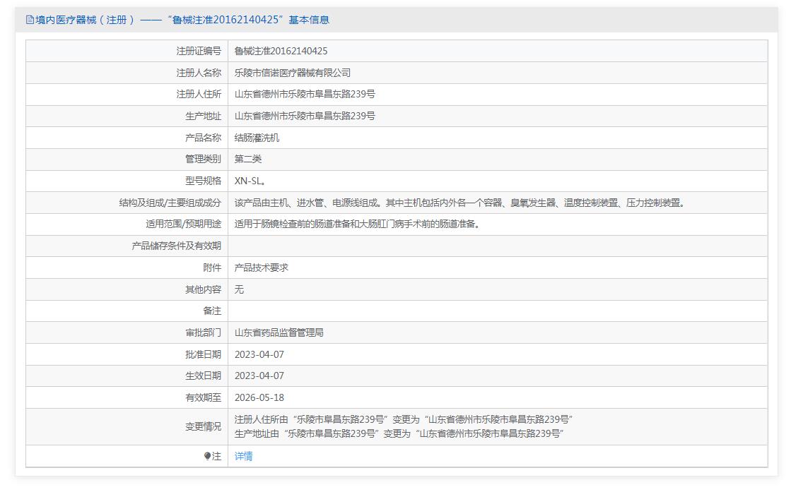Select the expiry date 2026-05-18
This screenshot has width=791, height=492.
pyautogui.click(x=259, y=398)
